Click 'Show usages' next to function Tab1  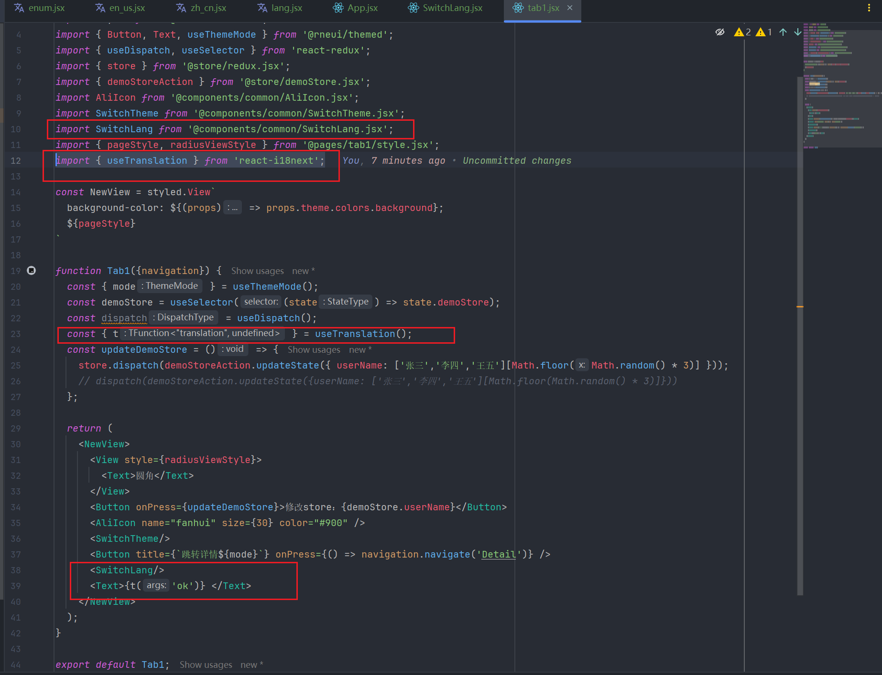257,271
